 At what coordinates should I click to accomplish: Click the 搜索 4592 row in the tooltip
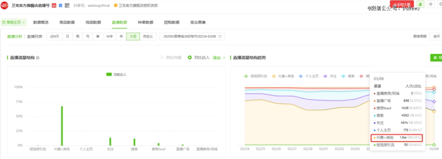pyautogui.click(x=397, y=115)
